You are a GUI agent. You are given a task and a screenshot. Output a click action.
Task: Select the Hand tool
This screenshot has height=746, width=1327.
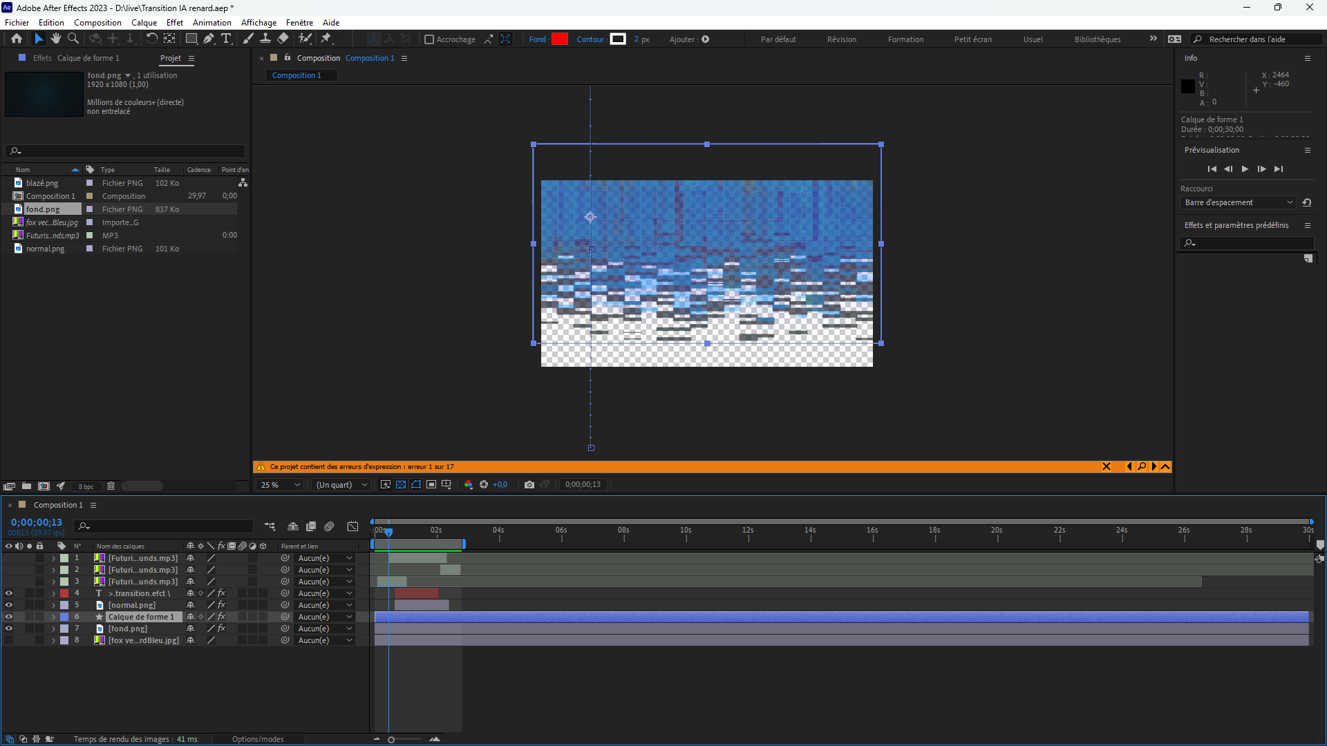click(x=56, y=39)
